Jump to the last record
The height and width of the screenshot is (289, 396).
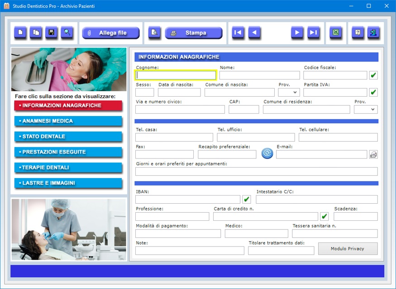tap(313, 33)
